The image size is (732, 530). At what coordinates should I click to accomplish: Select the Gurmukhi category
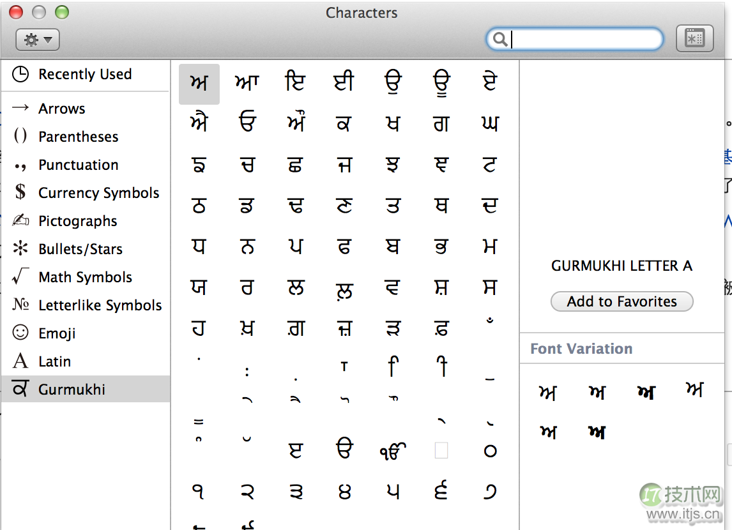(85, 389)
